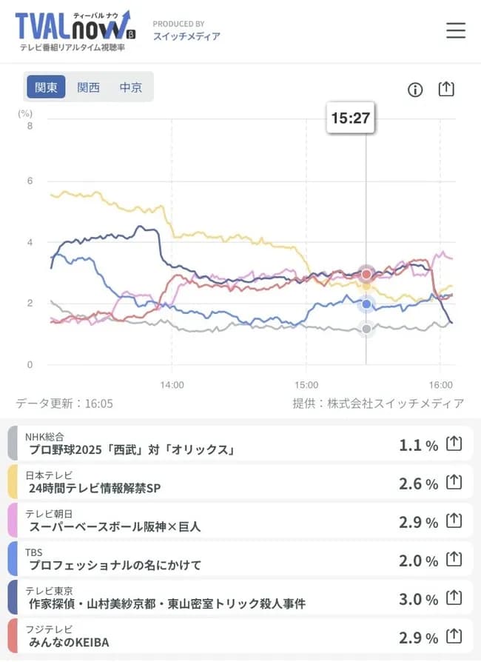481x662 pixels.
Task: Switch to the 関西 region
Action: tap(90, 87)
